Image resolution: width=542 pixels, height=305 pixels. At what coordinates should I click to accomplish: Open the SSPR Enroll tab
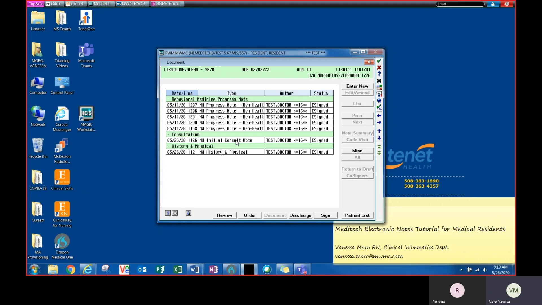pyautogui.click(x=167, y=4)
